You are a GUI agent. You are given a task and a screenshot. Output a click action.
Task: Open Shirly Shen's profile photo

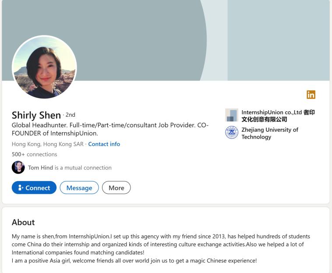(45, 67)
